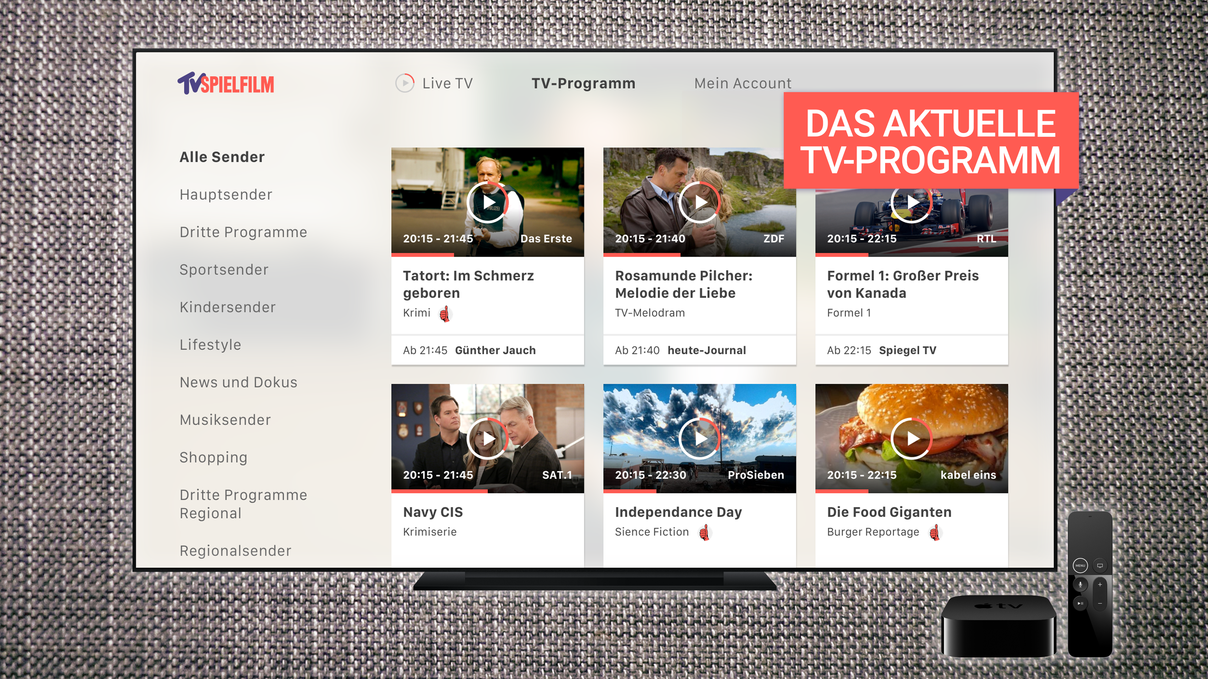Play Navy CIS on SAT.1
The height and width of the screenshot is (679, 1208).
(x=488, y=439)
